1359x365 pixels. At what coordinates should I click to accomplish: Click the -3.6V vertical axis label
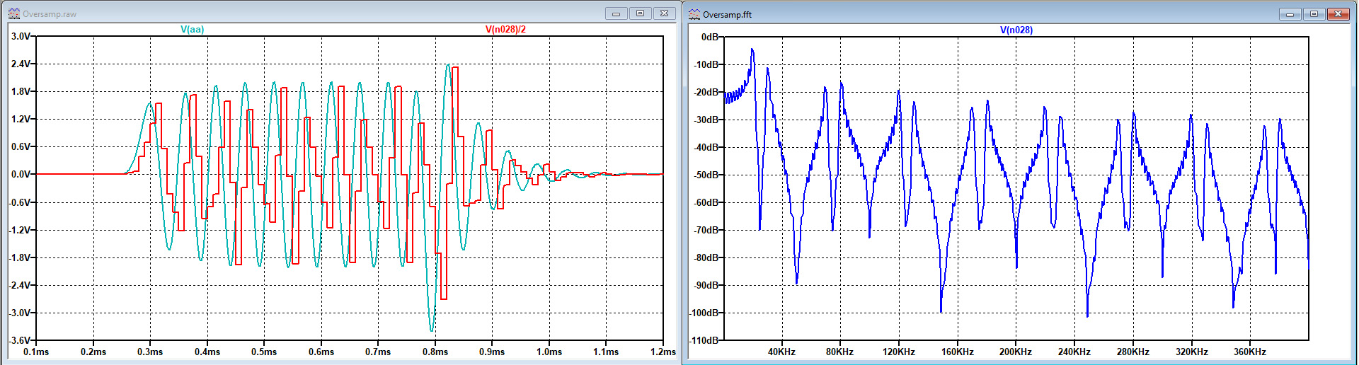pos(19,340)
